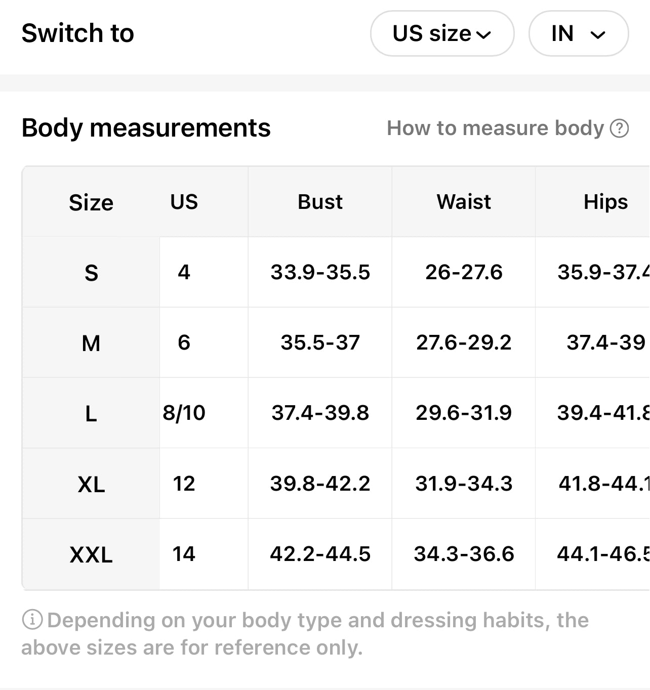Screen dimensions: 650x690
Task: Select the S size row
Action: (91, 273)
